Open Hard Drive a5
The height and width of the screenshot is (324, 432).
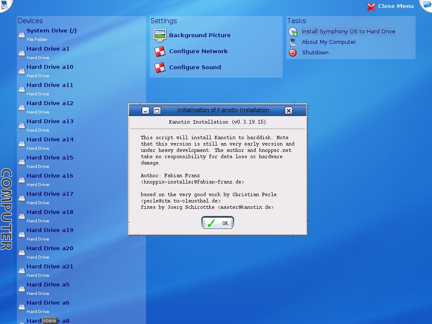pos(48,285)
